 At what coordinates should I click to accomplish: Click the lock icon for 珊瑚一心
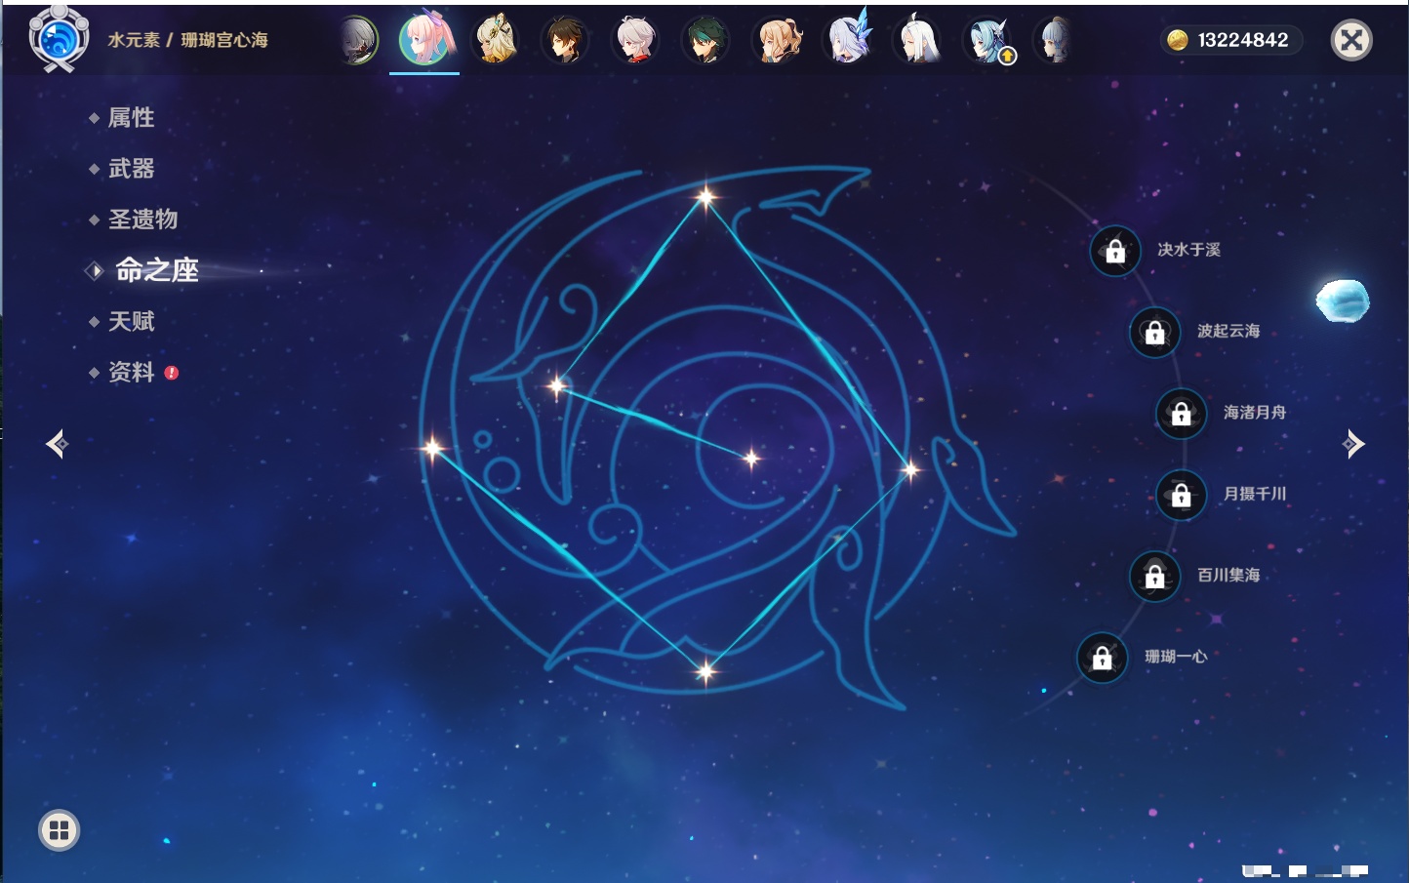pos(1102,659)
